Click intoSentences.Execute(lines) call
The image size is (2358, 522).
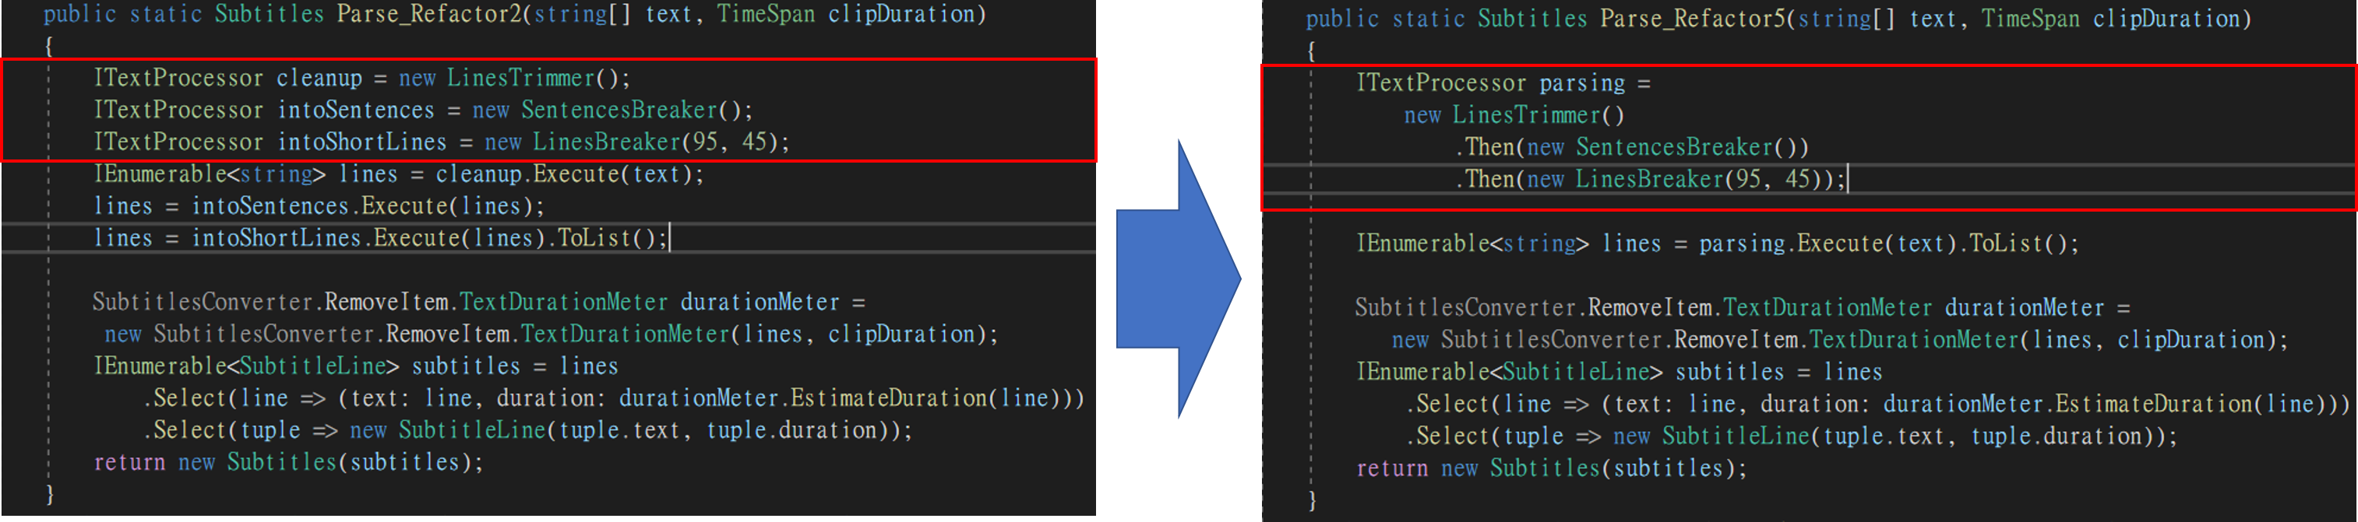click(x=368, y=207)
